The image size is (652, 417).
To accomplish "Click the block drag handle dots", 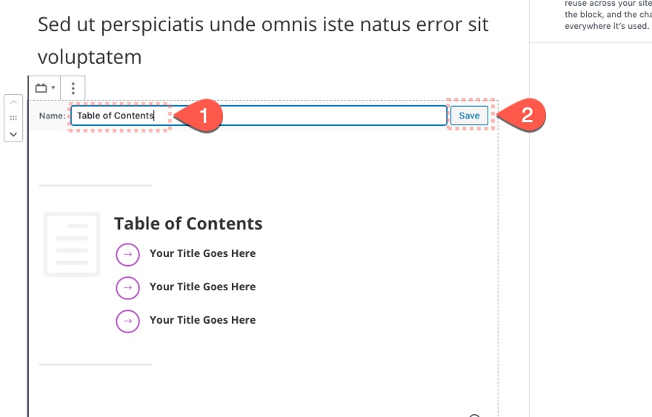I will point(13,118).
